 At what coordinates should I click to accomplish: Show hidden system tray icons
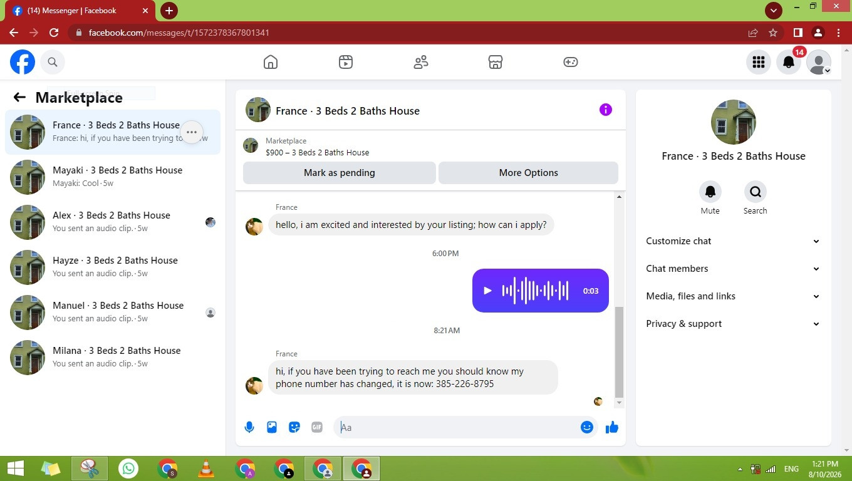740,469
